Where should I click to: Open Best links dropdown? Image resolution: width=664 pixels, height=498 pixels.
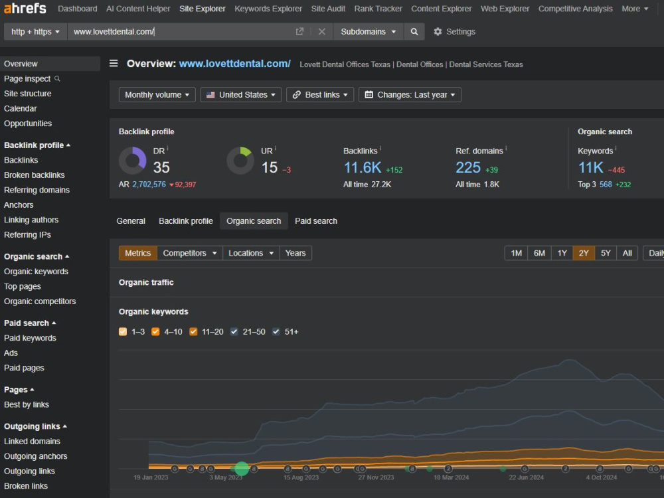tap(320, 94)
